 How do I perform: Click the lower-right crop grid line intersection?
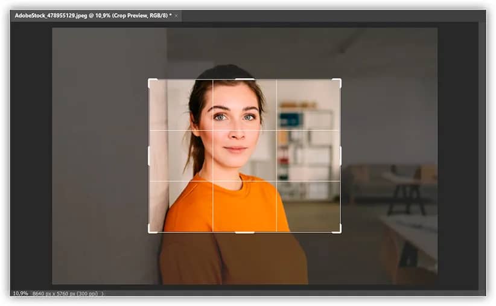coord(276,181)
